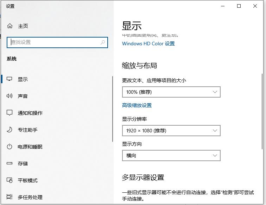Open 通知和操作 settings
The height and width of the screenshot is (205, 266).
(x=30, y=113)
